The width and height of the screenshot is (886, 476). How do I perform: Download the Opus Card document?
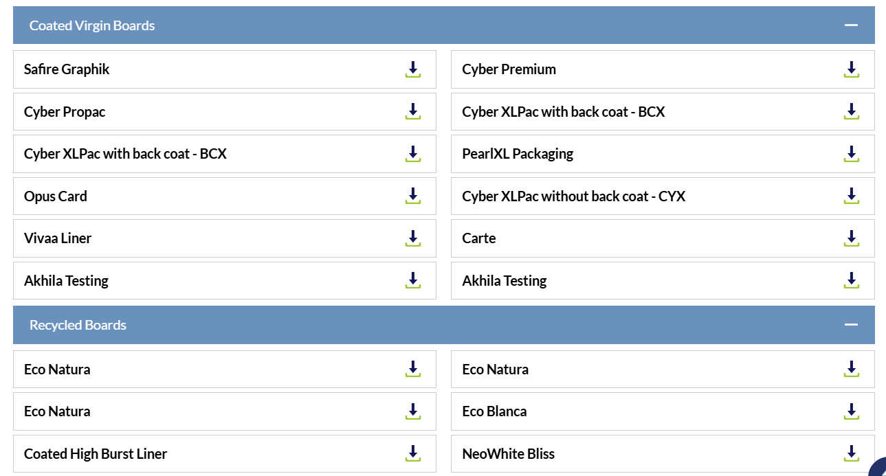coord(412,196)
